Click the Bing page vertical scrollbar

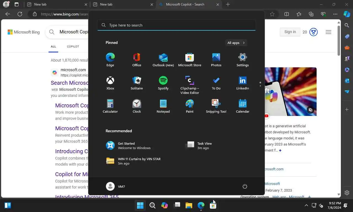pyautogui.click(x=339, y=40)
